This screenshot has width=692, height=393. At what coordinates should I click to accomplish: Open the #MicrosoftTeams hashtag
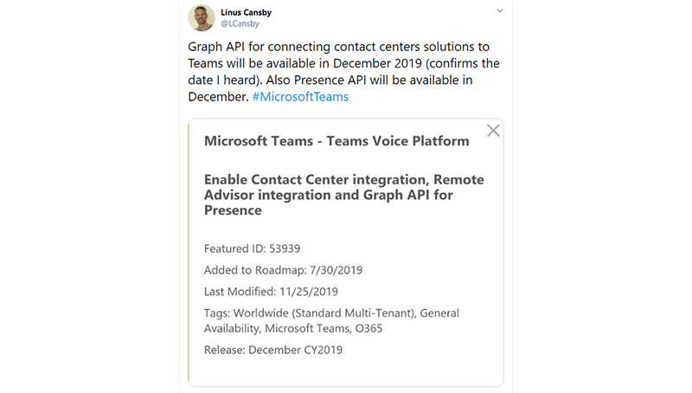[300, 97]
